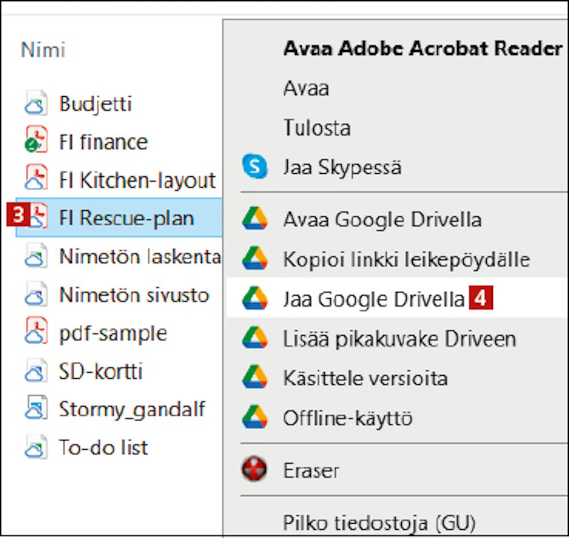Click the Skype icon in context menu
Screen dimensions: 569x538
(x=255, y=166)
